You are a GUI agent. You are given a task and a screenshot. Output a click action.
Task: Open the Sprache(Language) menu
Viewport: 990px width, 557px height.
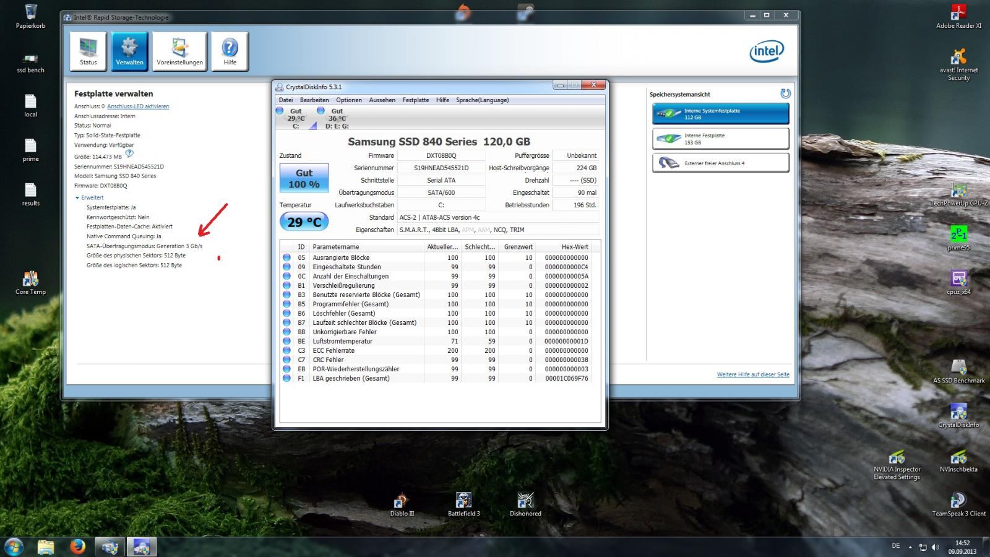482,100
